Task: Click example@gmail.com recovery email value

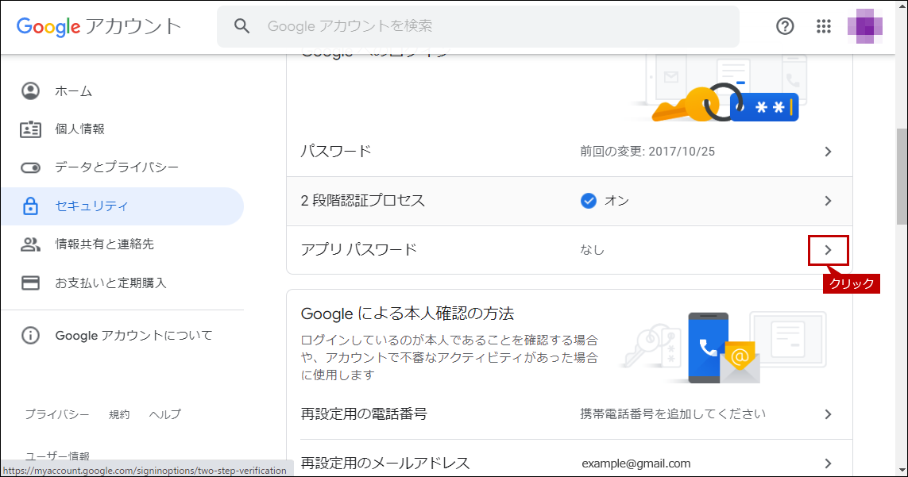Action: point(636,463)
